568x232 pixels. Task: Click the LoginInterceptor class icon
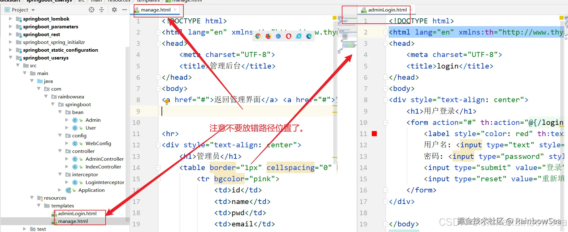coord(75,182)
